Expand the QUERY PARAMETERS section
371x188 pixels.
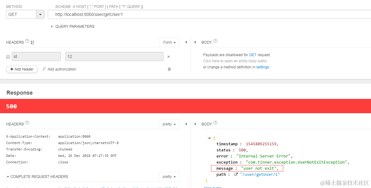pyautogui.click(x=73, y=27)
